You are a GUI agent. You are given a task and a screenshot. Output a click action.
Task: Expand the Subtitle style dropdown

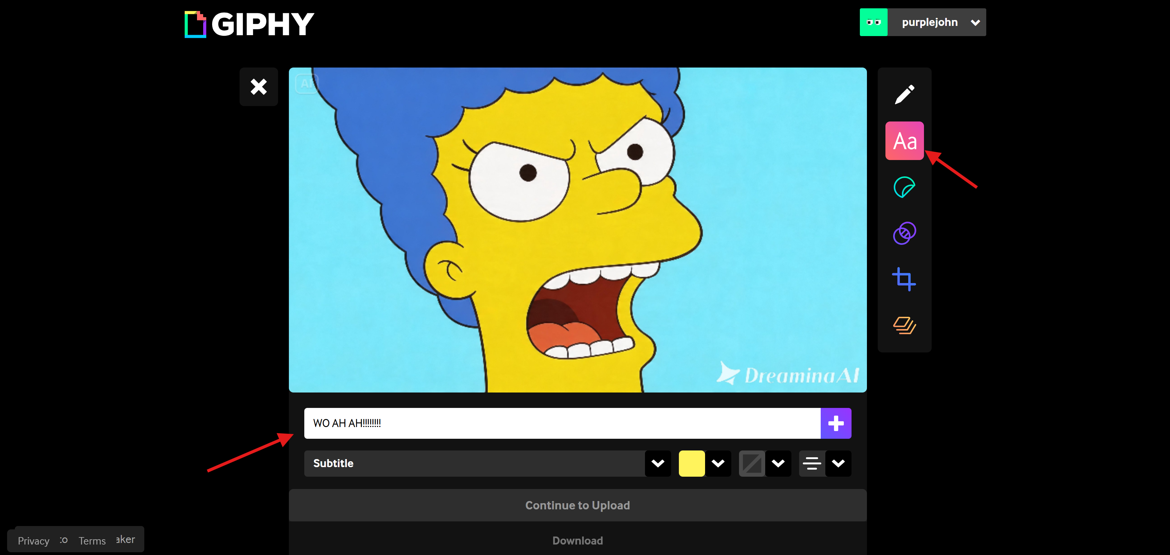[x=658, y=463]
